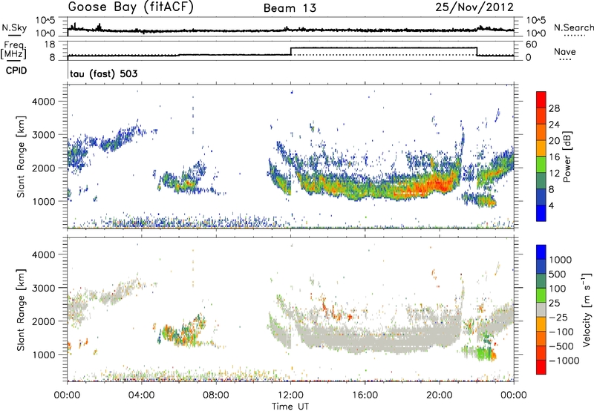
Task: Click the 'Beam 13' label
Action: coord(290,8)
